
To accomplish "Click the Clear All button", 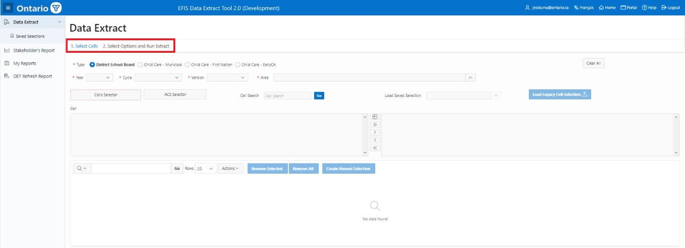I will [x=593, y=63].
